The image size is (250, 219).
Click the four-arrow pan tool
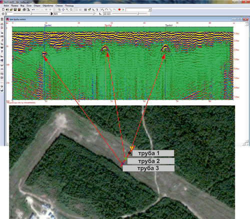(63, 9)
